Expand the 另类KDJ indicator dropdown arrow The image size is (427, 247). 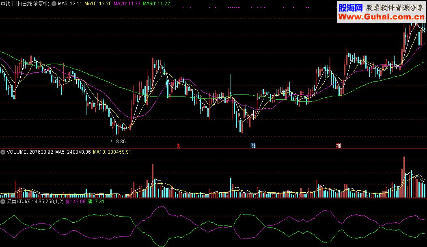pyautogui.click(x=3, y=202)
